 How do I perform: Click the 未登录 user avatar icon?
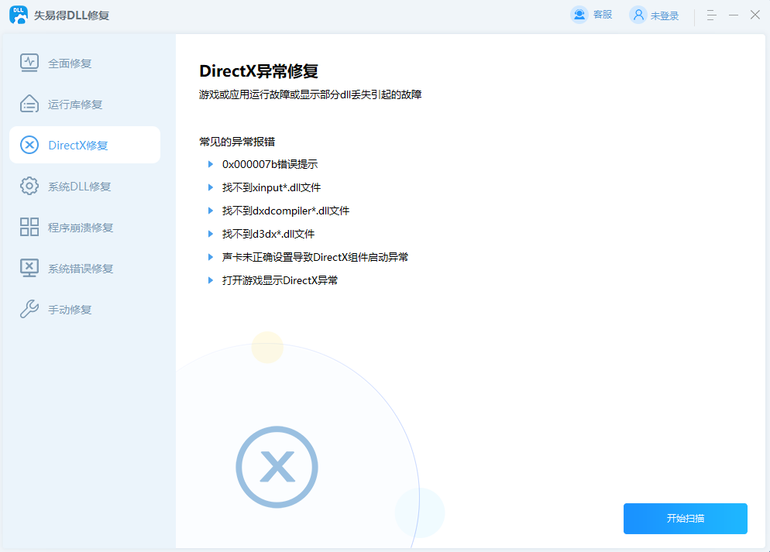pos(638,15)
